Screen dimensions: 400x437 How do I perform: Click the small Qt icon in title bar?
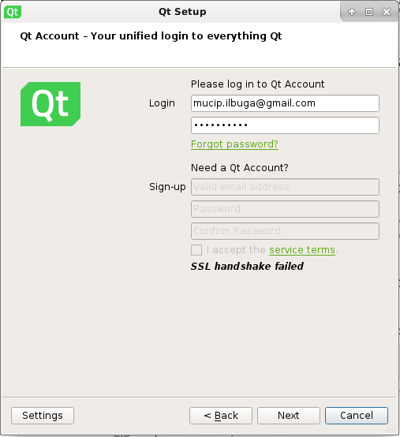(13, 12)
